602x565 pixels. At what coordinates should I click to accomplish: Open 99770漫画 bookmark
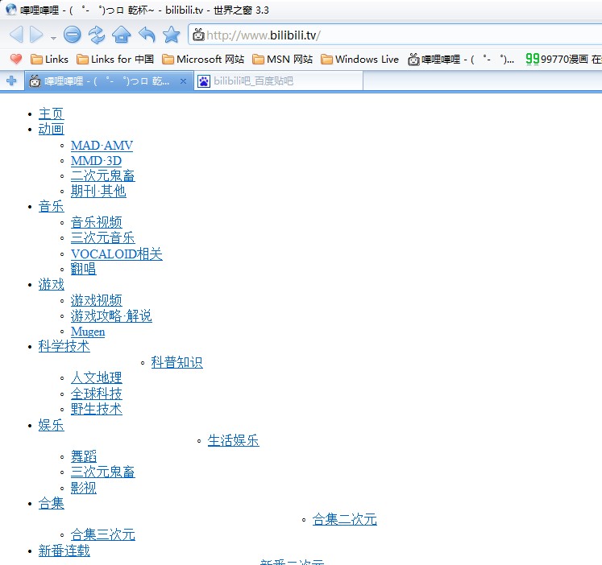click(x=563, y=59)
